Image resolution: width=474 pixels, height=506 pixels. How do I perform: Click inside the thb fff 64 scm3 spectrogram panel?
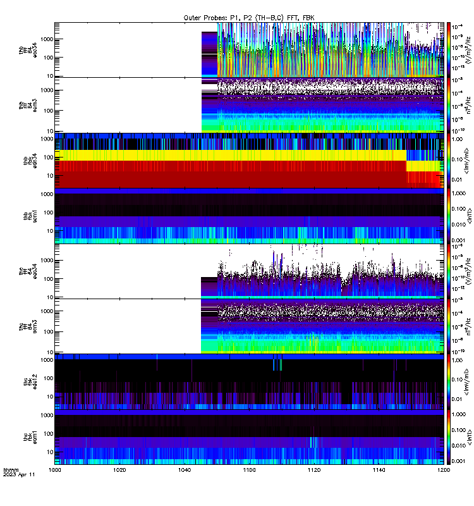(249, 105)
